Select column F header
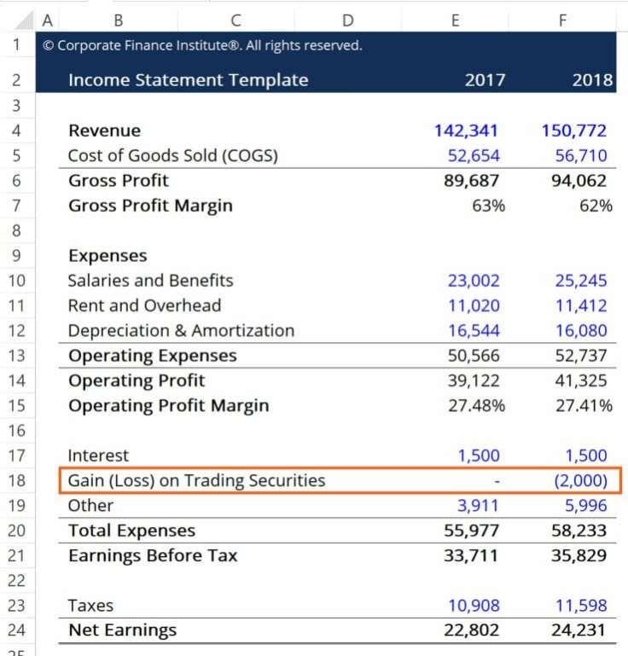The height and width of the screenshot is (656, 628). pyautogui.click(x=561, y=20)
